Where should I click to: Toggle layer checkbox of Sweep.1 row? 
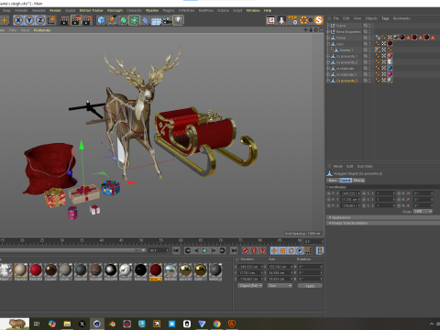[365, 50]
